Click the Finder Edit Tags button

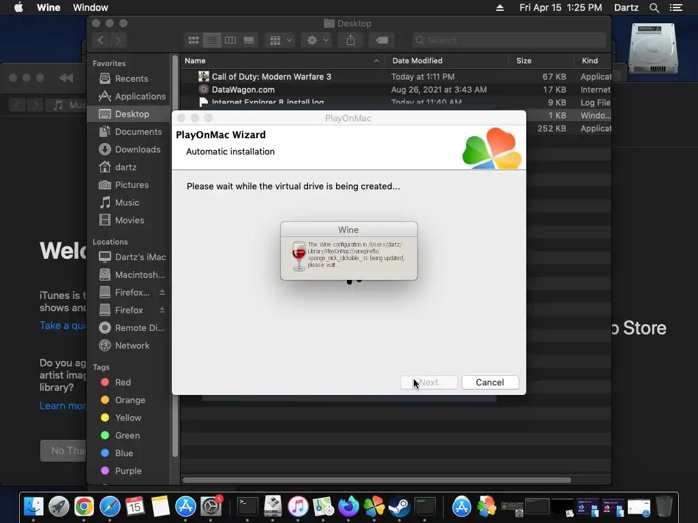(382, 40)
